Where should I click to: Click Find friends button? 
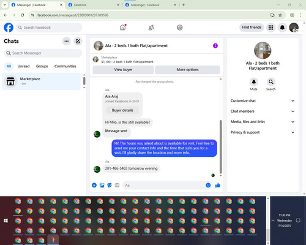[252, 28]
